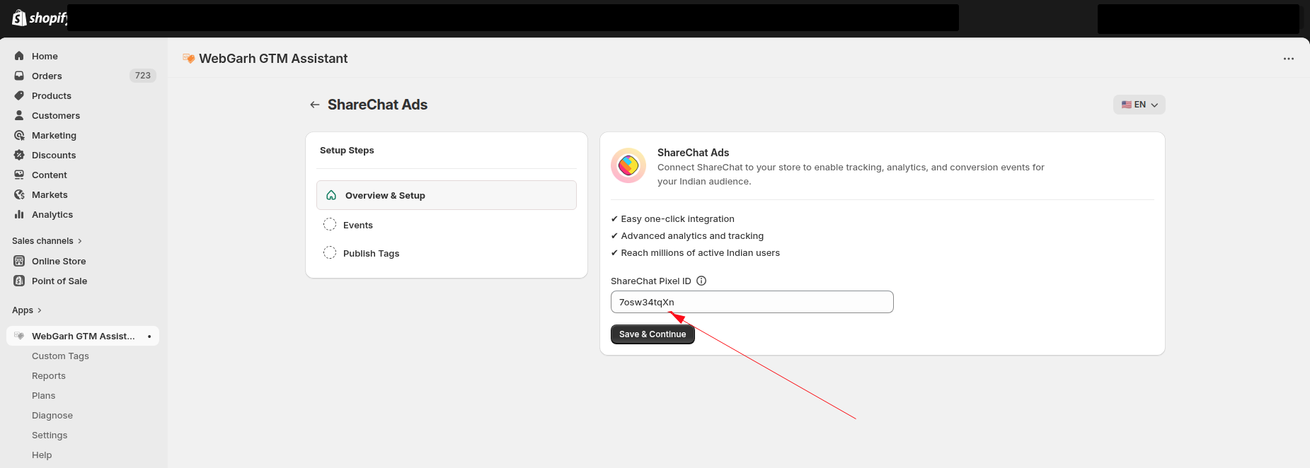Go to Orders page

(x=47, y=76)
